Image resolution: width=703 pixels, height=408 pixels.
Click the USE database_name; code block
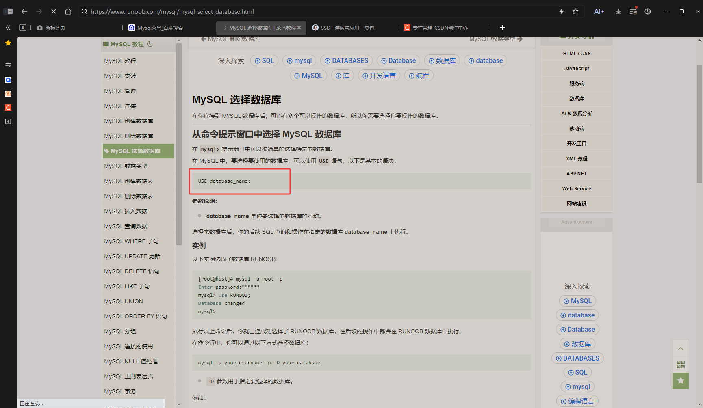click(361, 181)
